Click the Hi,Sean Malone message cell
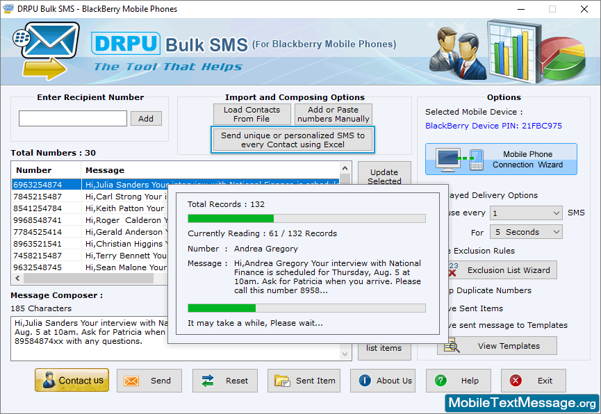Image resolution: width=601 pixels, height=414 pixels. tap(126, 267)
